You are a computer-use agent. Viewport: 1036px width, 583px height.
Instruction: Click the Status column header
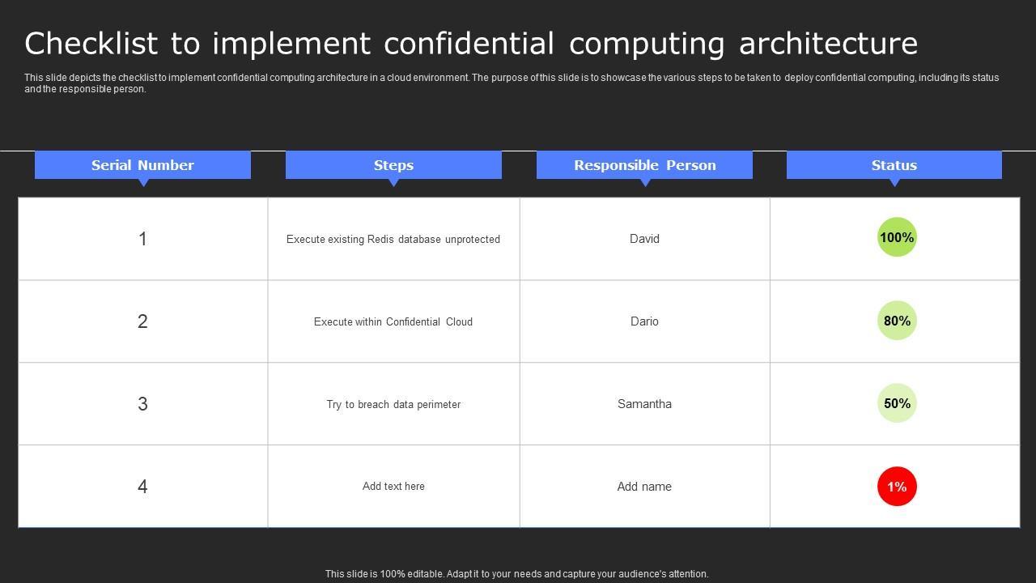click(x=894, y=165)
